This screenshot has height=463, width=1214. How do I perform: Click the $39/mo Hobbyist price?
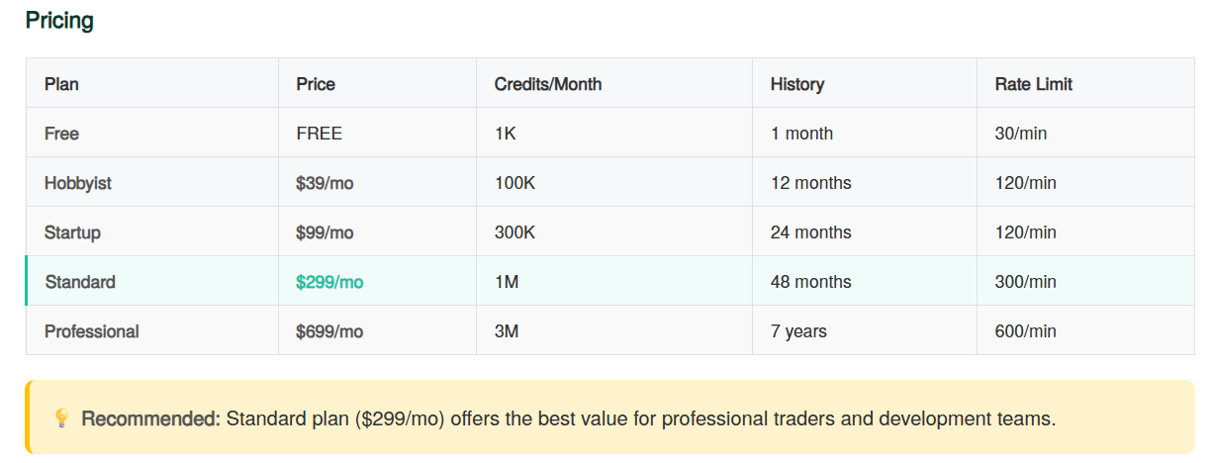coord(325,183)
